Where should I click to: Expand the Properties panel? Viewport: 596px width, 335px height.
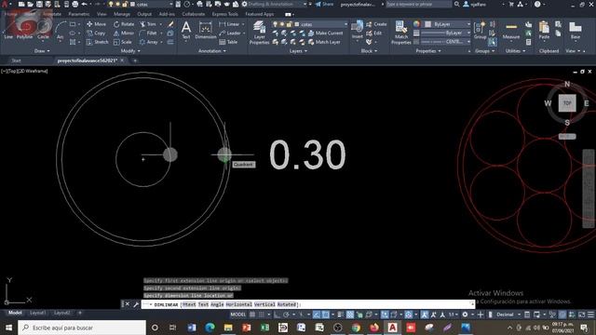click(428, 51)
